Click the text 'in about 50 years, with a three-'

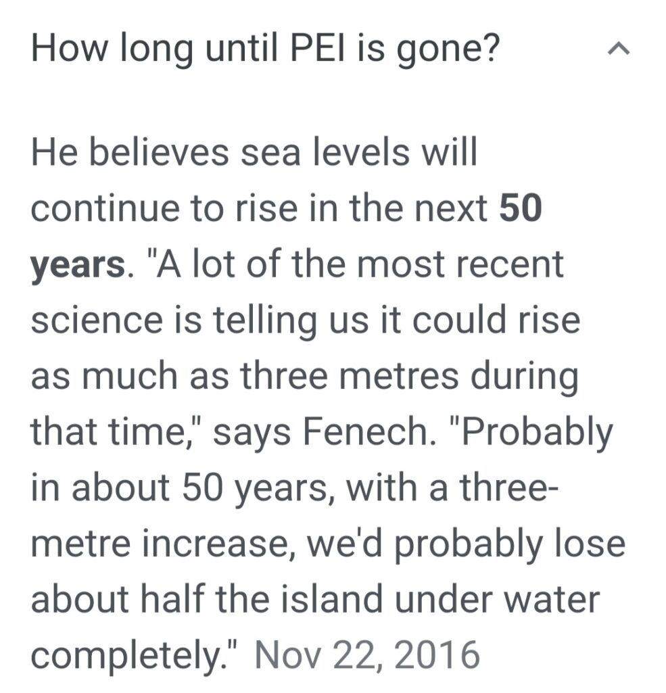point(295,489)
